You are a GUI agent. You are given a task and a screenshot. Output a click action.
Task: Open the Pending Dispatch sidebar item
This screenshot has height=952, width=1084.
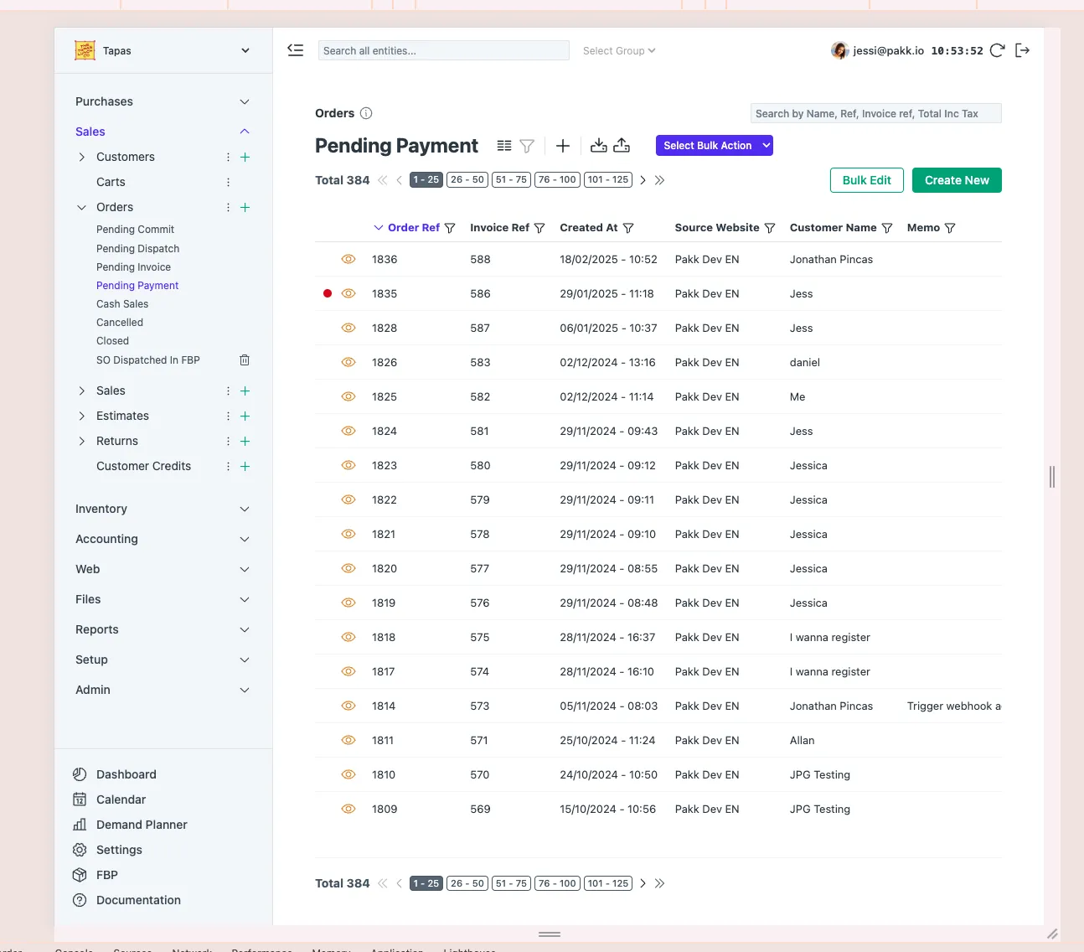click(x=137, y=248)
